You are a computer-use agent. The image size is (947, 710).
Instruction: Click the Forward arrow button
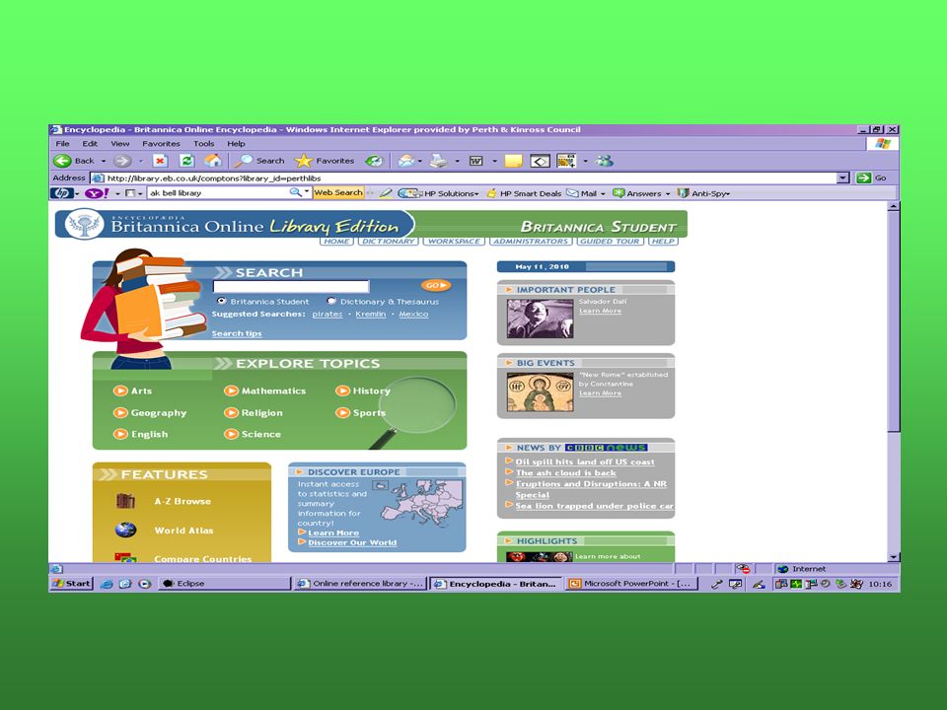122,161
